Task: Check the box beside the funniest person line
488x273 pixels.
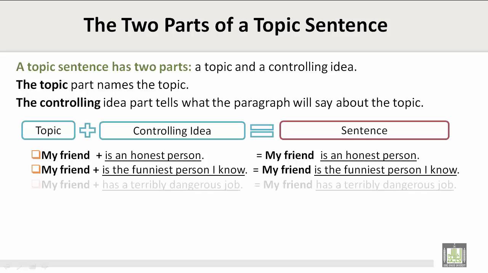Action: 36,169
